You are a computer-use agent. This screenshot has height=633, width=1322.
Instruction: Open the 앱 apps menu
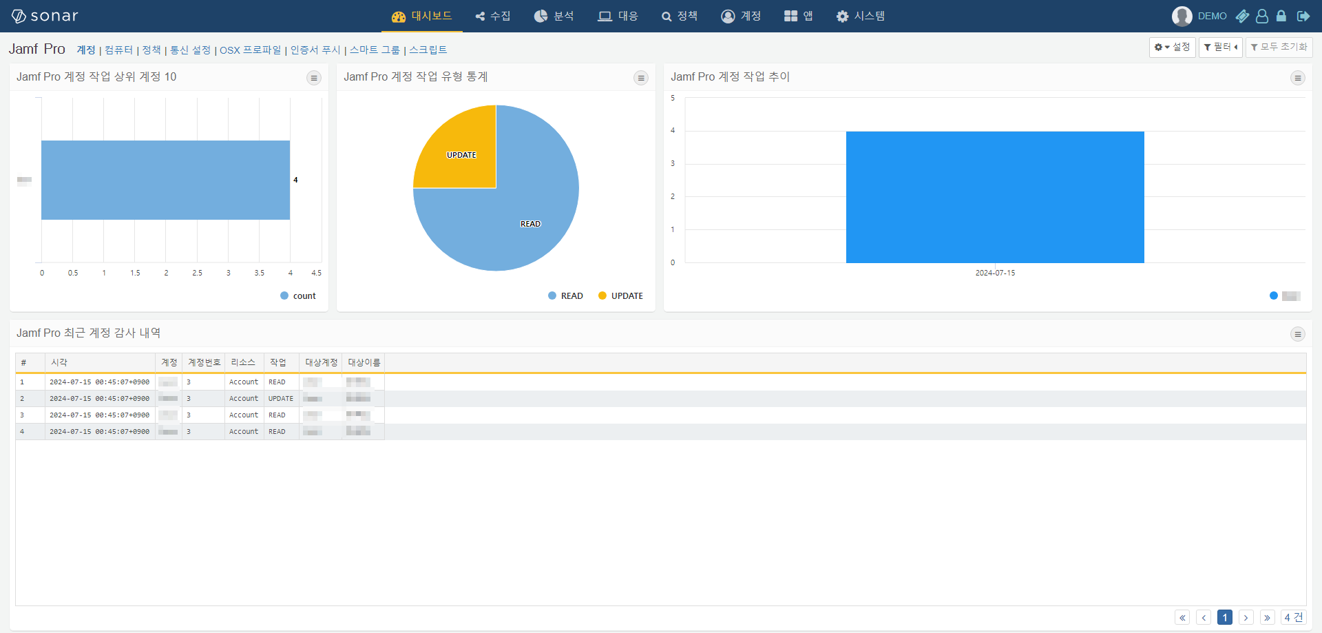[x=799, y=16]
